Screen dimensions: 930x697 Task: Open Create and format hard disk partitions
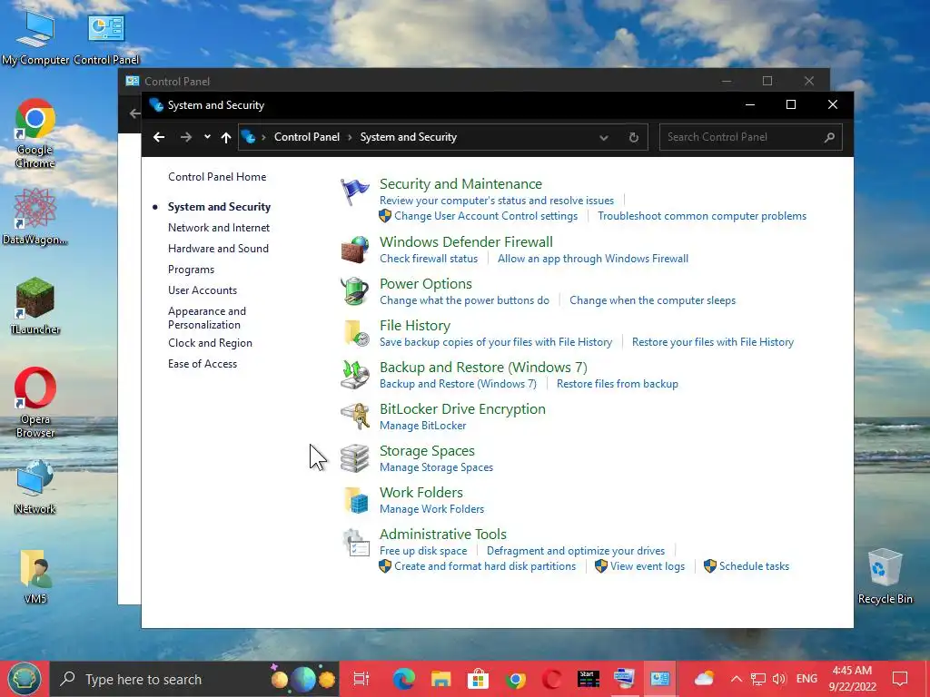485,566
